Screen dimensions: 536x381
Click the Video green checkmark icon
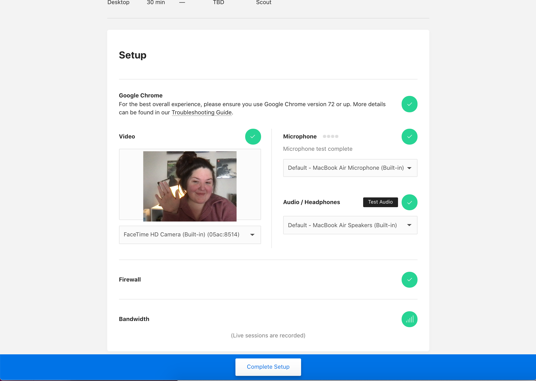tap(253, 137)
